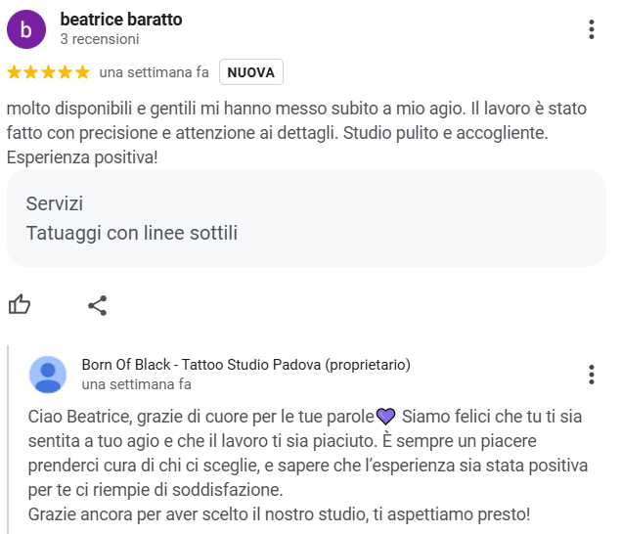Image resolution: width=621 pixels, height=534 pixels.
Task: Click the blue owner profile avatar
Action: [x=49, y=375]
